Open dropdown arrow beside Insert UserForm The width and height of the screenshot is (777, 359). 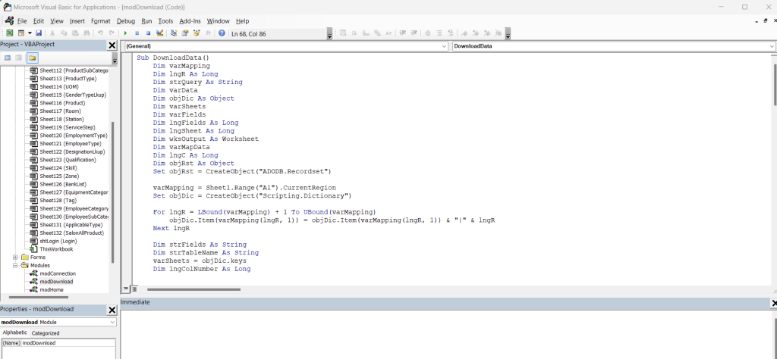tap(30, 33)
